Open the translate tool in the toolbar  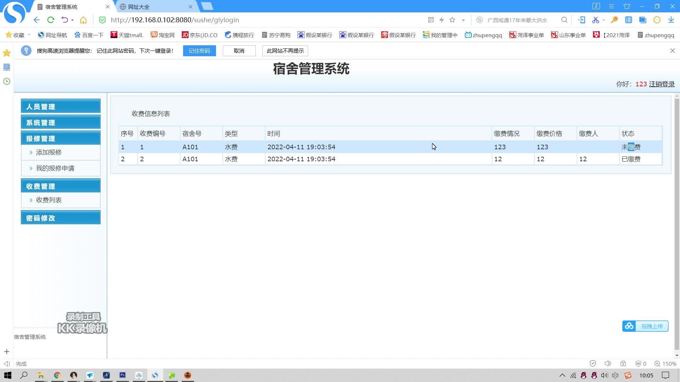[629, 20]
